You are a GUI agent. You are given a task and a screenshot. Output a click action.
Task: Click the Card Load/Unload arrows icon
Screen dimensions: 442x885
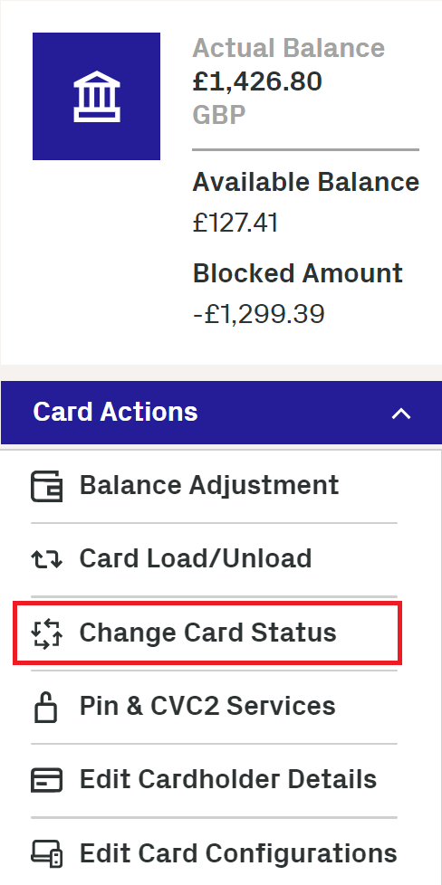[x=46, y=559]
